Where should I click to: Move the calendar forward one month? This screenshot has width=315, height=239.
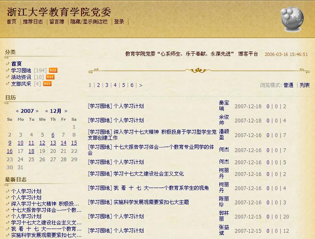pos(66,111)
